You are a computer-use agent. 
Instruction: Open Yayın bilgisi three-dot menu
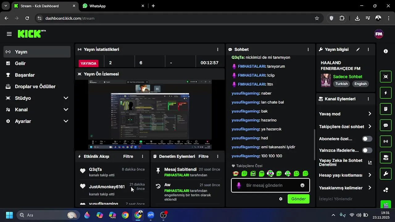click(368, 49)
